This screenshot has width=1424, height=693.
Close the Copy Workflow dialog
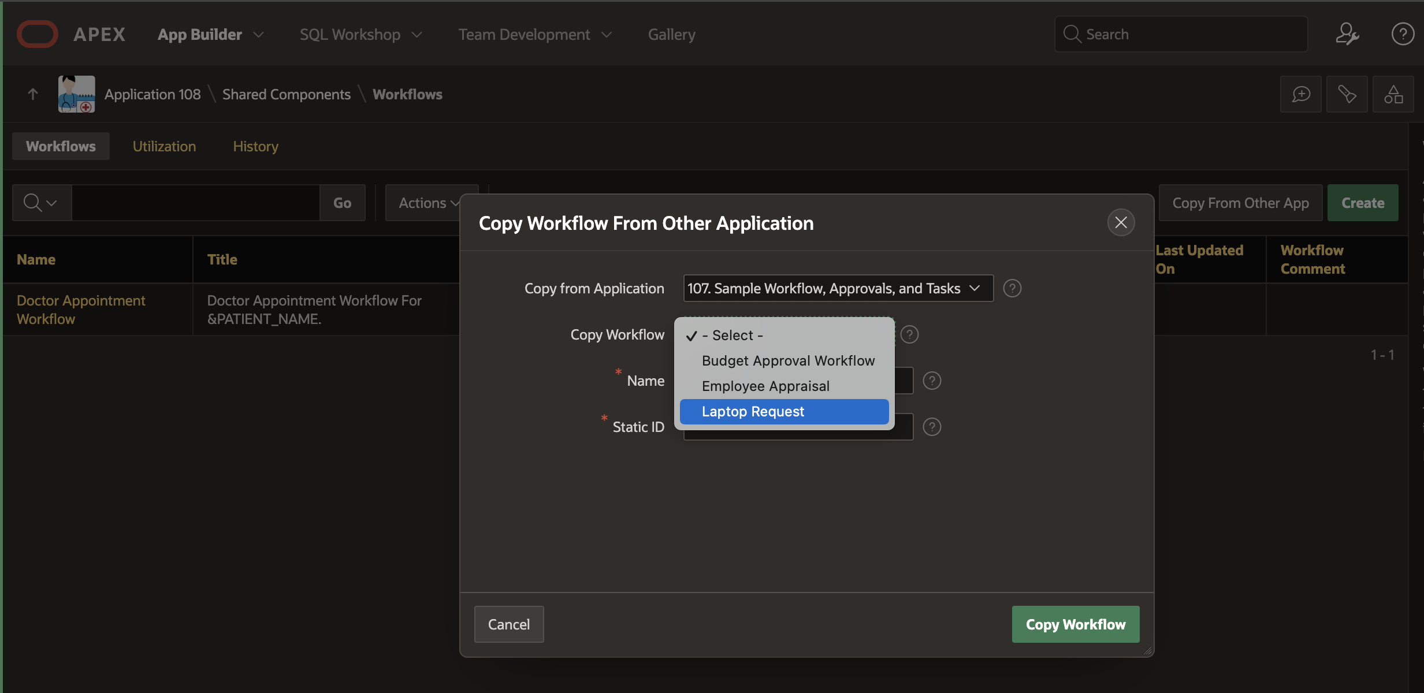click(1121, 222)
